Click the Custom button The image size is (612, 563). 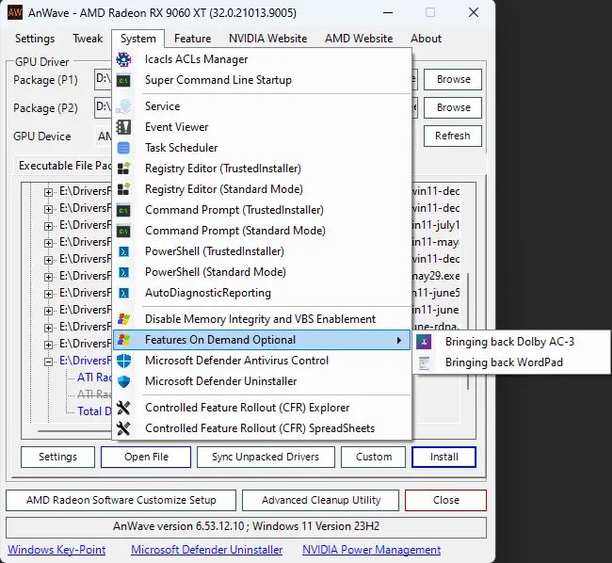[373, 457]
